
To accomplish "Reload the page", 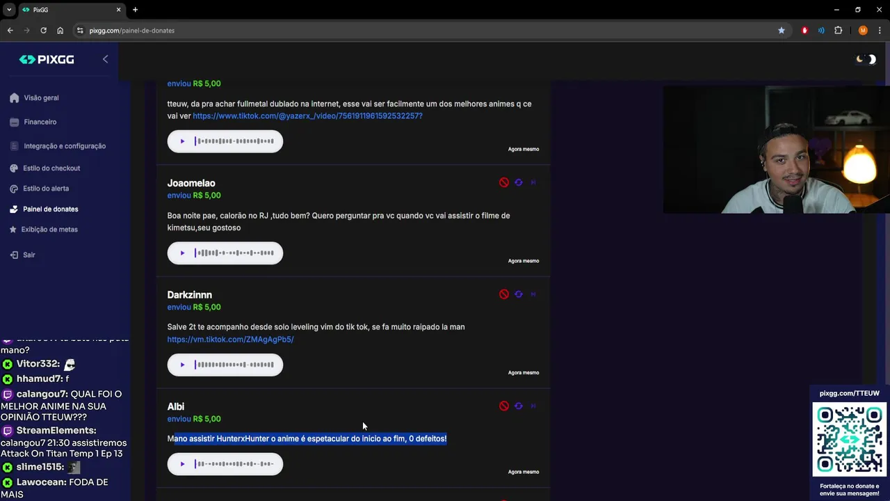I will click(43, 31).
